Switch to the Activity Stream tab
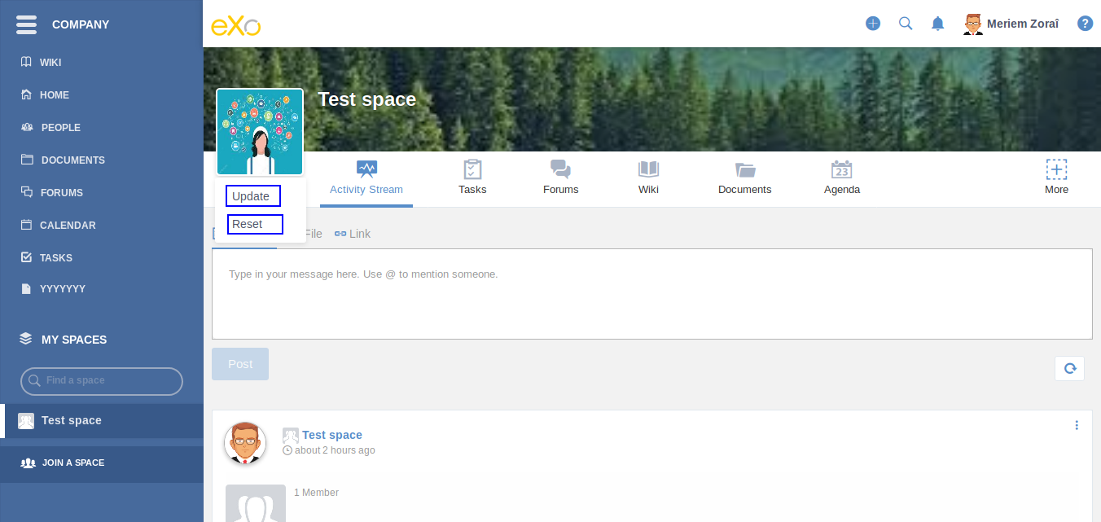 pos(366,178)
